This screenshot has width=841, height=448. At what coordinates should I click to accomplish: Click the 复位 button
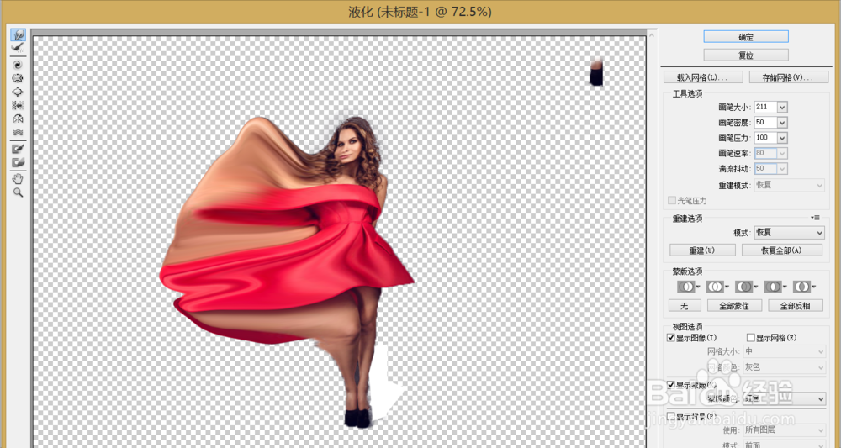[746, 55]
